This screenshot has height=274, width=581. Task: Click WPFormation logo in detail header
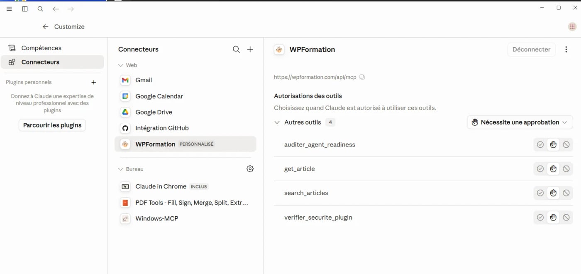[x=279, y=49]
